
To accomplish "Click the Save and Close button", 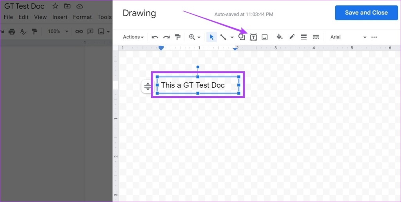I will pyautogui.click(x=366, y=13).
